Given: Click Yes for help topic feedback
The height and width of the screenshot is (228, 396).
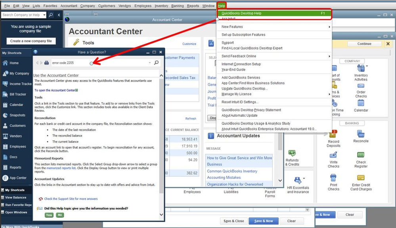Looking at the screenshot, I should 49,215.
